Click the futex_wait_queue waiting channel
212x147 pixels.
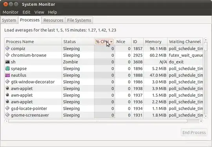(186, 55)
